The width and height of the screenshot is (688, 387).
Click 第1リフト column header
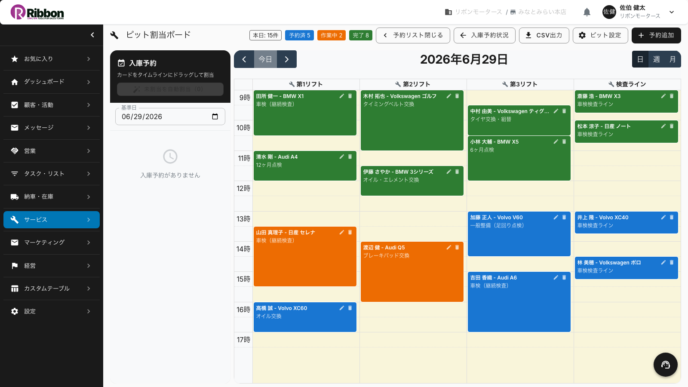306,84
